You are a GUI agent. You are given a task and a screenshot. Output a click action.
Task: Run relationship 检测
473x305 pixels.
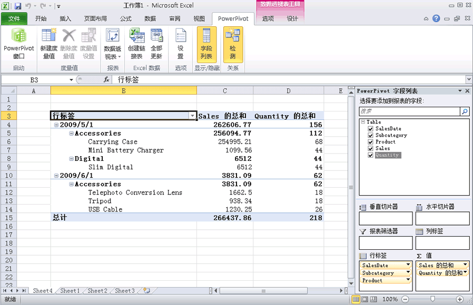(233, 45)
